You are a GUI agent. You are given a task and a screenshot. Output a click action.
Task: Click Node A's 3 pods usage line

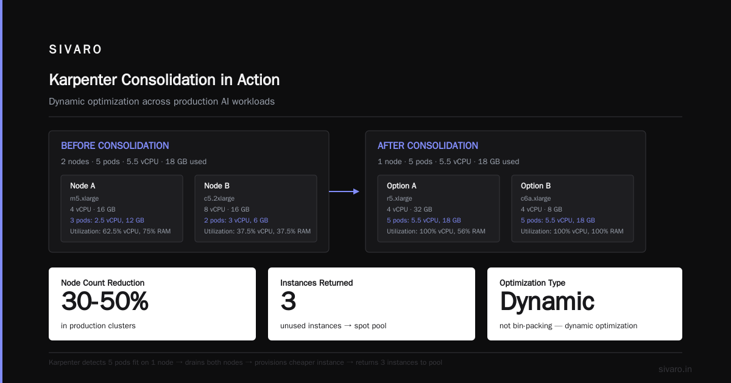(107, 220)
